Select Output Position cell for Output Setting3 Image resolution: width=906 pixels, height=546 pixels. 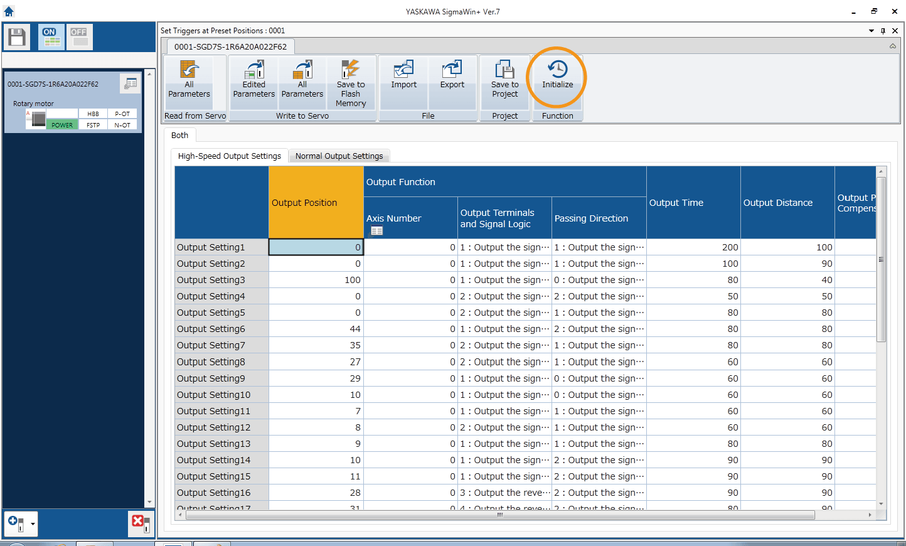[x=316, y=280]
